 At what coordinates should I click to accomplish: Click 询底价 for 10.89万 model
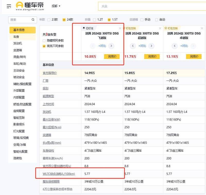point(112,56)
